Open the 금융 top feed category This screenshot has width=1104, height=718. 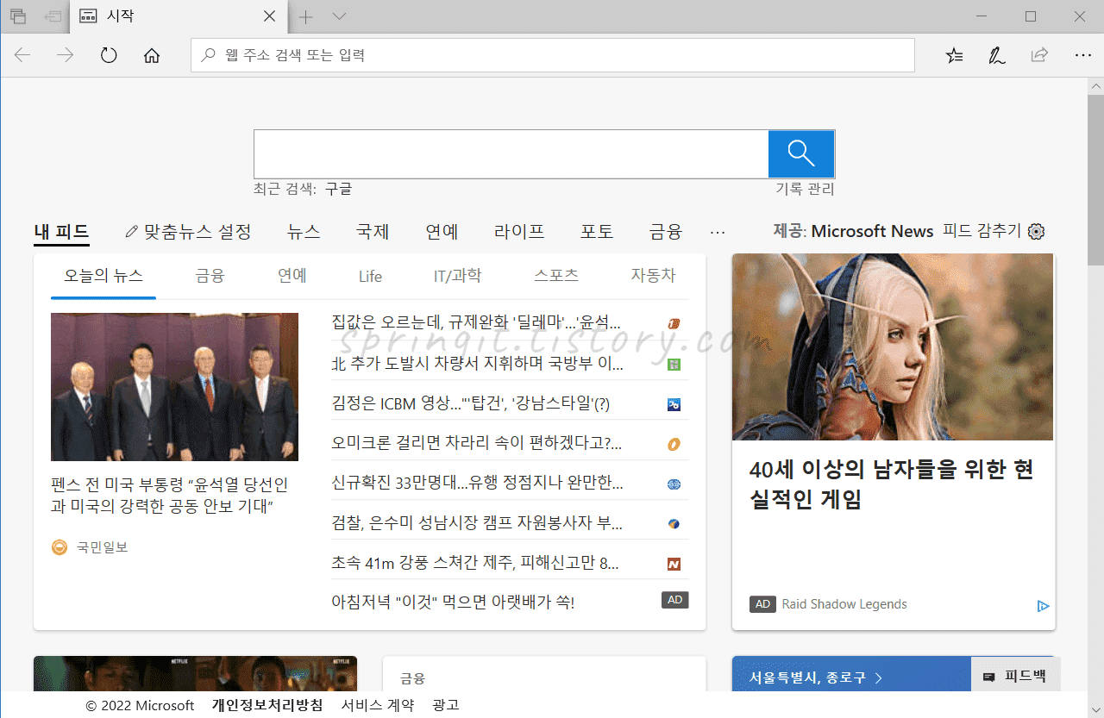tap(666, 231)
